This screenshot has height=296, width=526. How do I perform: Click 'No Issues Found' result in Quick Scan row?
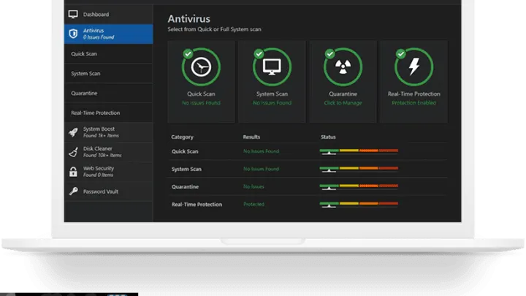pos(261,151)
